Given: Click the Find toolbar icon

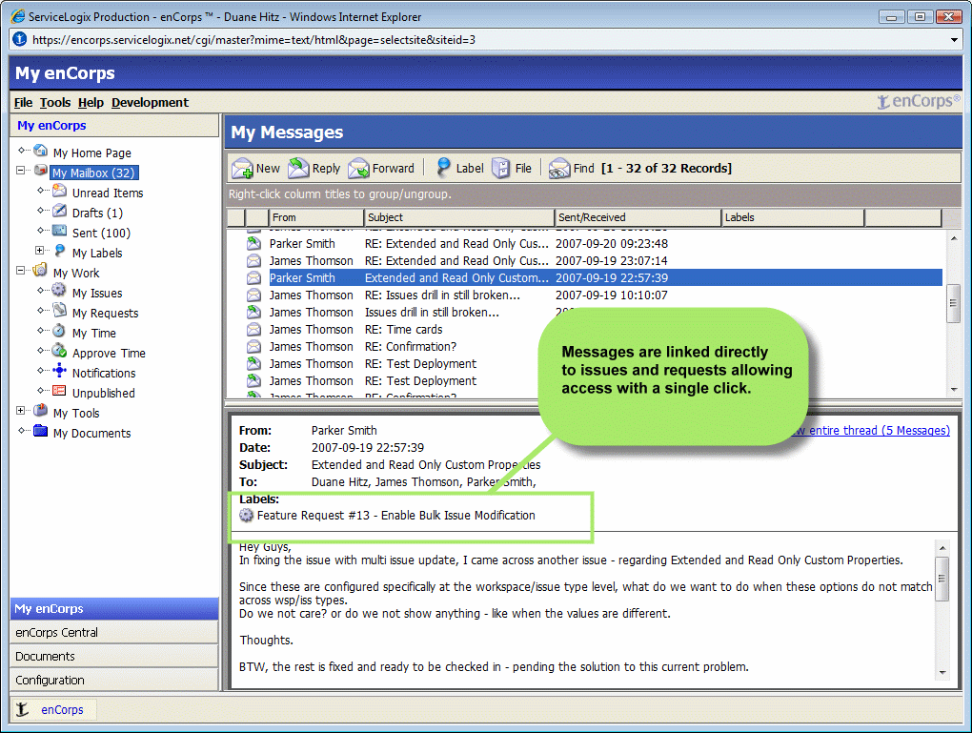Looking at the screenshot, I should click(558, 168).
